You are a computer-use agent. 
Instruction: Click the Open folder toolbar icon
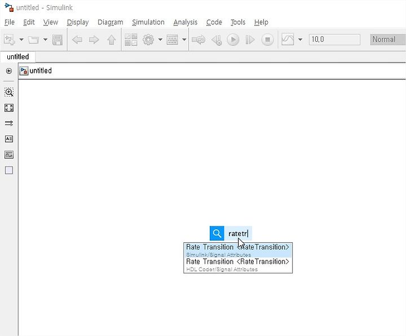coord(33,40)
